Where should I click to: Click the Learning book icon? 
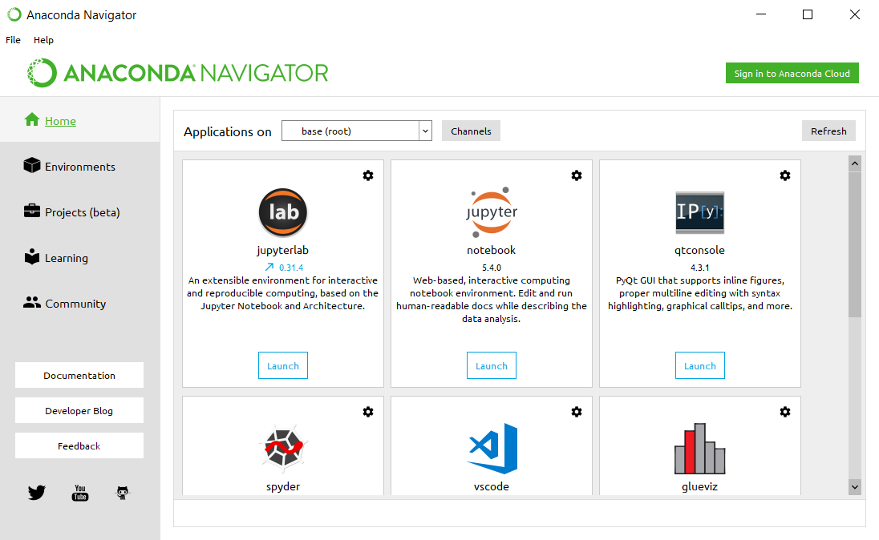(32, 256)
